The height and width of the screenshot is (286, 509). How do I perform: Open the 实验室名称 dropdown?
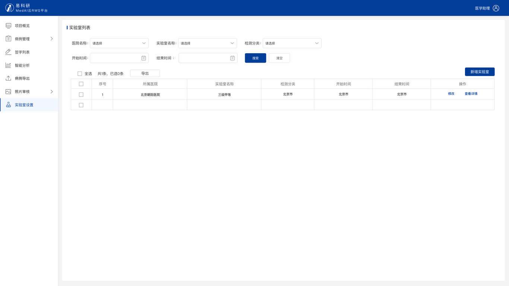pos(208,43)
